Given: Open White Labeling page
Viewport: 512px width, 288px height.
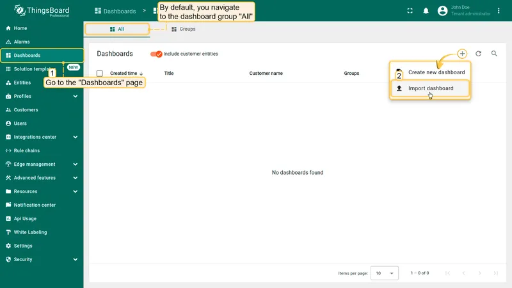Looking at the screenshot, I should (x=42, y=232).
